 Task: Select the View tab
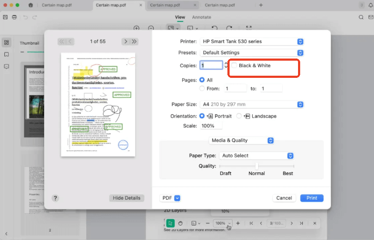pyautogui.click(x=180, y=17)
